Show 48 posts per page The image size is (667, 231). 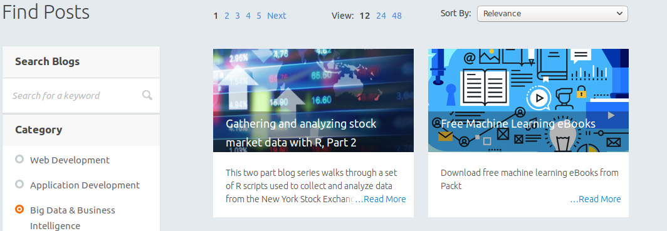pyautogui.click(x=397, y=16)
